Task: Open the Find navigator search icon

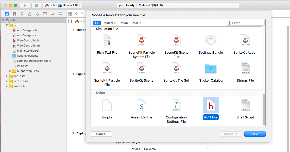Action: (x=22, y=14)
